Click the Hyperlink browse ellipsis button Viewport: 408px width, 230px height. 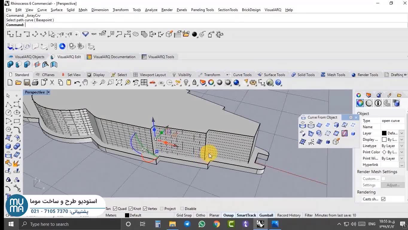pyautogui.click(x=401, y=165)
